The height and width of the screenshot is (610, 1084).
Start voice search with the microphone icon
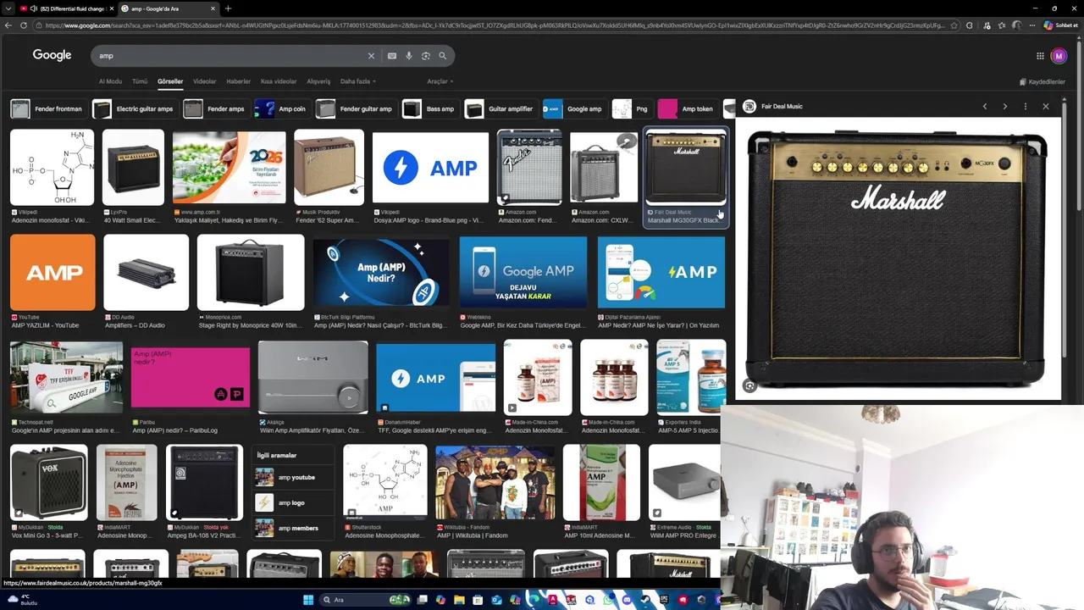coord(408,56)
